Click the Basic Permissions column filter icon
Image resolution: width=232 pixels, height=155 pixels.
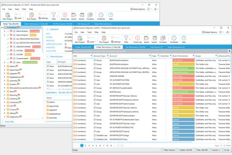[x=193, y=56]
